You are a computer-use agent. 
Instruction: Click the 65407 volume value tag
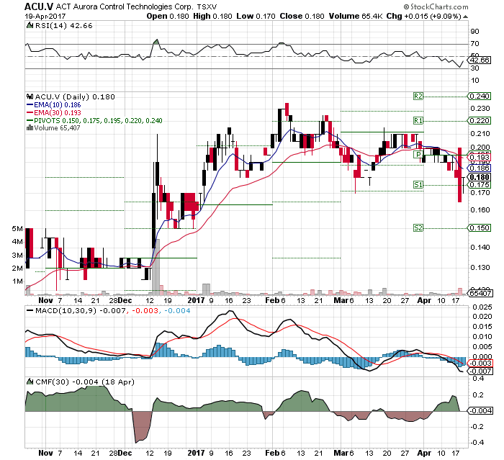click(480, 293)
